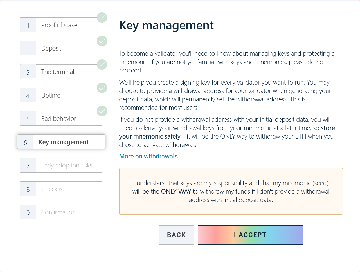Click the checkmark badge on The terminal
This screenshot has width=360, height=272.
[102, 65]
